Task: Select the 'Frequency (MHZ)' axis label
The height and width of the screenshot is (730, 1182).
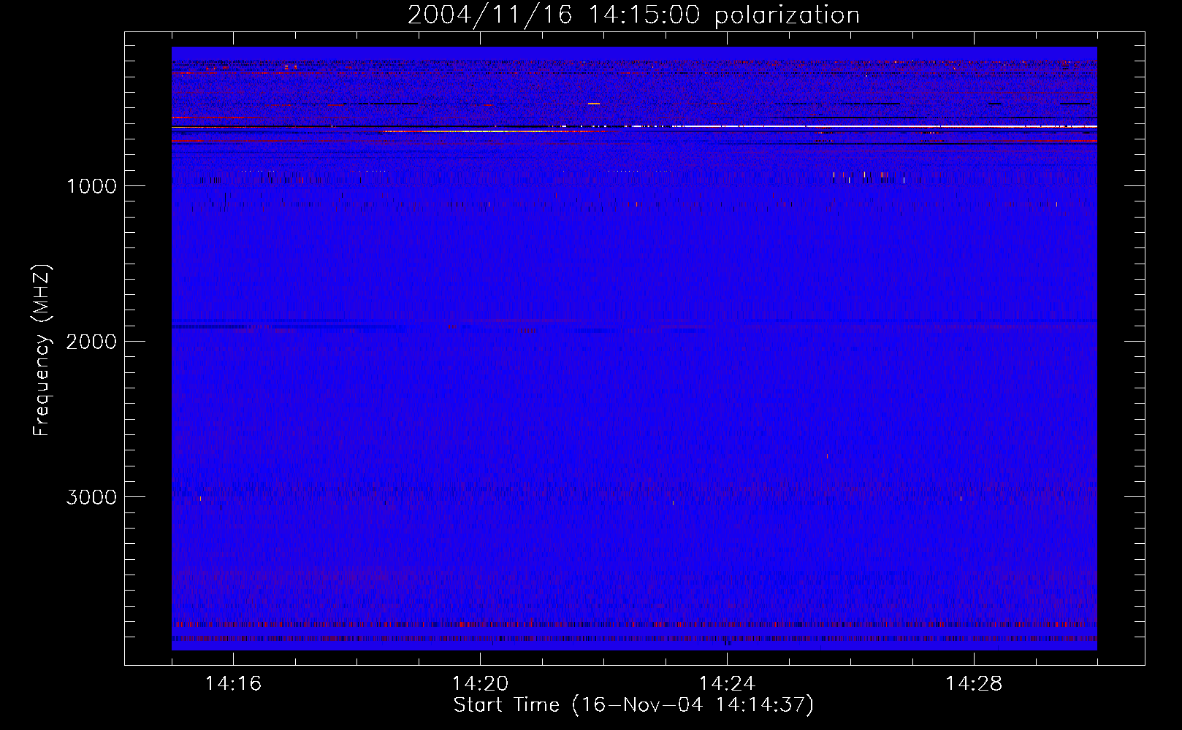Action: [x=42, y=350]
